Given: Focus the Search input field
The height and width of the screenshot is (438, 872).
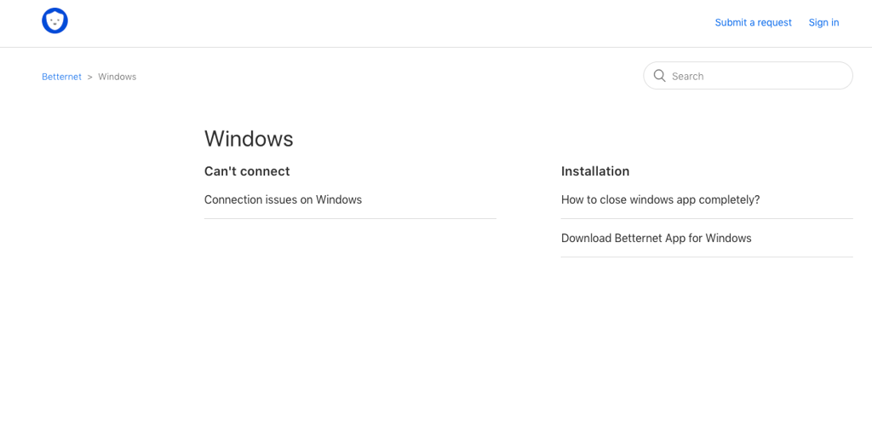Looking at the screenshot, I should point(748,76).
